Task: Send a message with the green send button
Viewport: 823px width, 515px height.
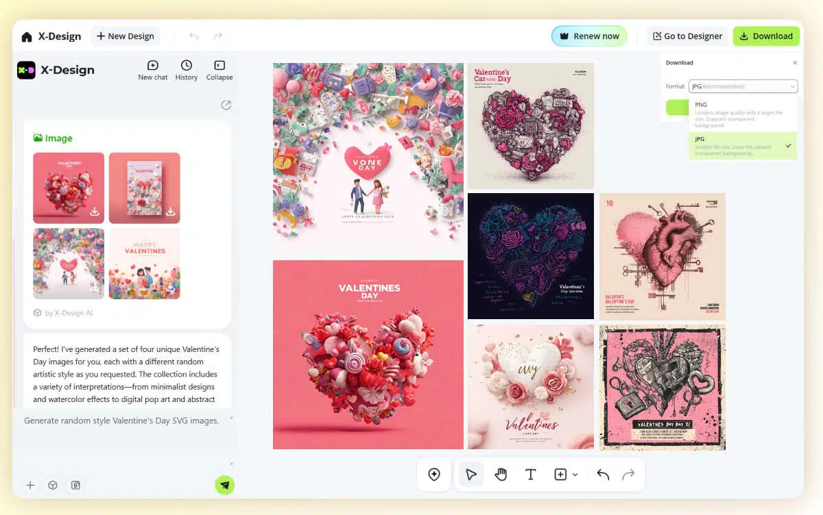Action: (225, 485)
